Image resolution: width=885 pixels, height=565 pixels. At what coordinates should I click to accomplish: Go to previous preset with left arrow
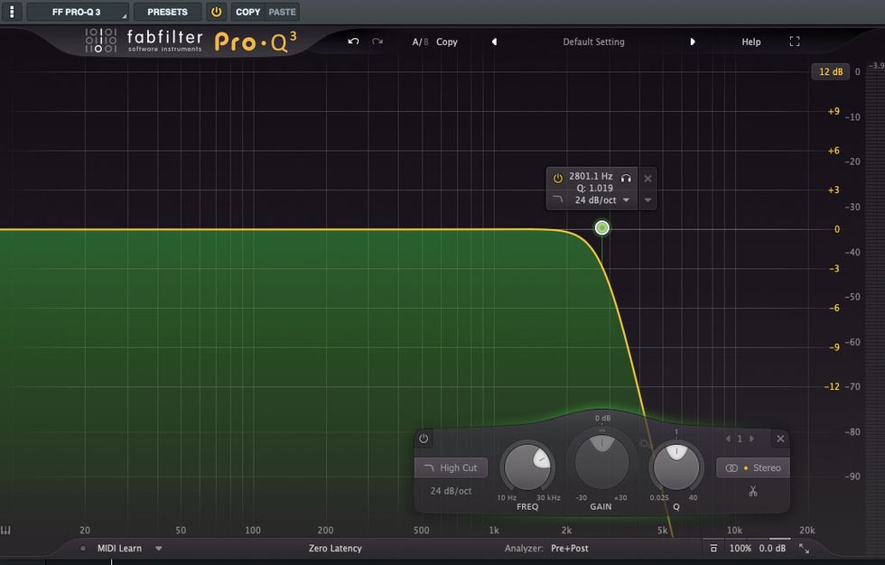[494, 42]
